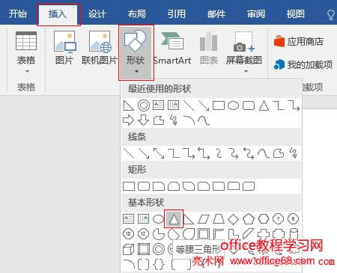The height and width of the screenshot is (273, 337).
Task: Choose cylinder can shape in 基本形状
Action: pos(294,234)
